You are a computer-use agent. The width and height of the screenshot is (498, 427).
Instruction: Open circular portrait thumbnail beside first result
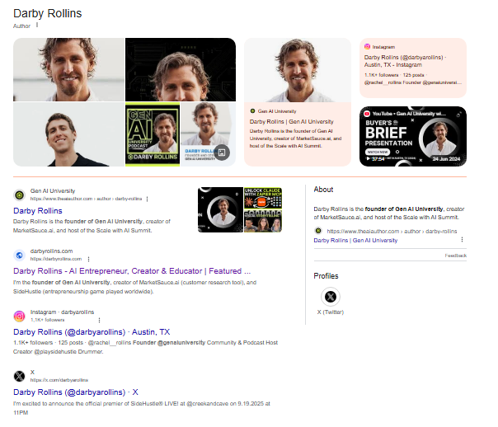(x=220, y=210)
